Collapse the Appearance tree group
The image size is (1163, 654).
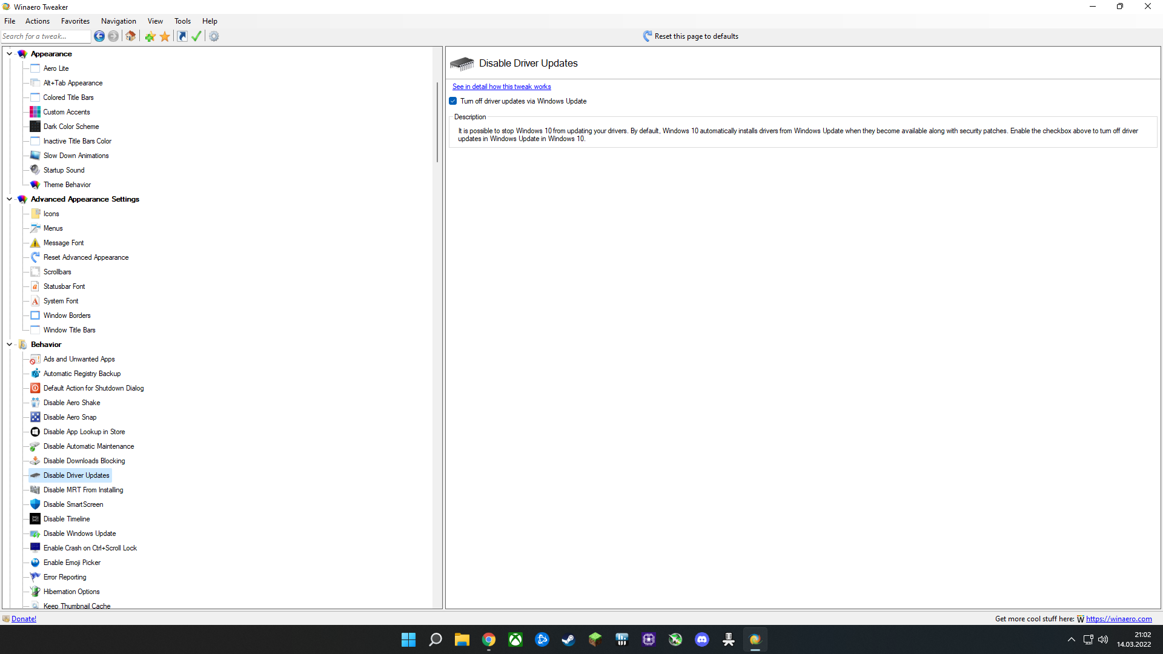point(10,54)
